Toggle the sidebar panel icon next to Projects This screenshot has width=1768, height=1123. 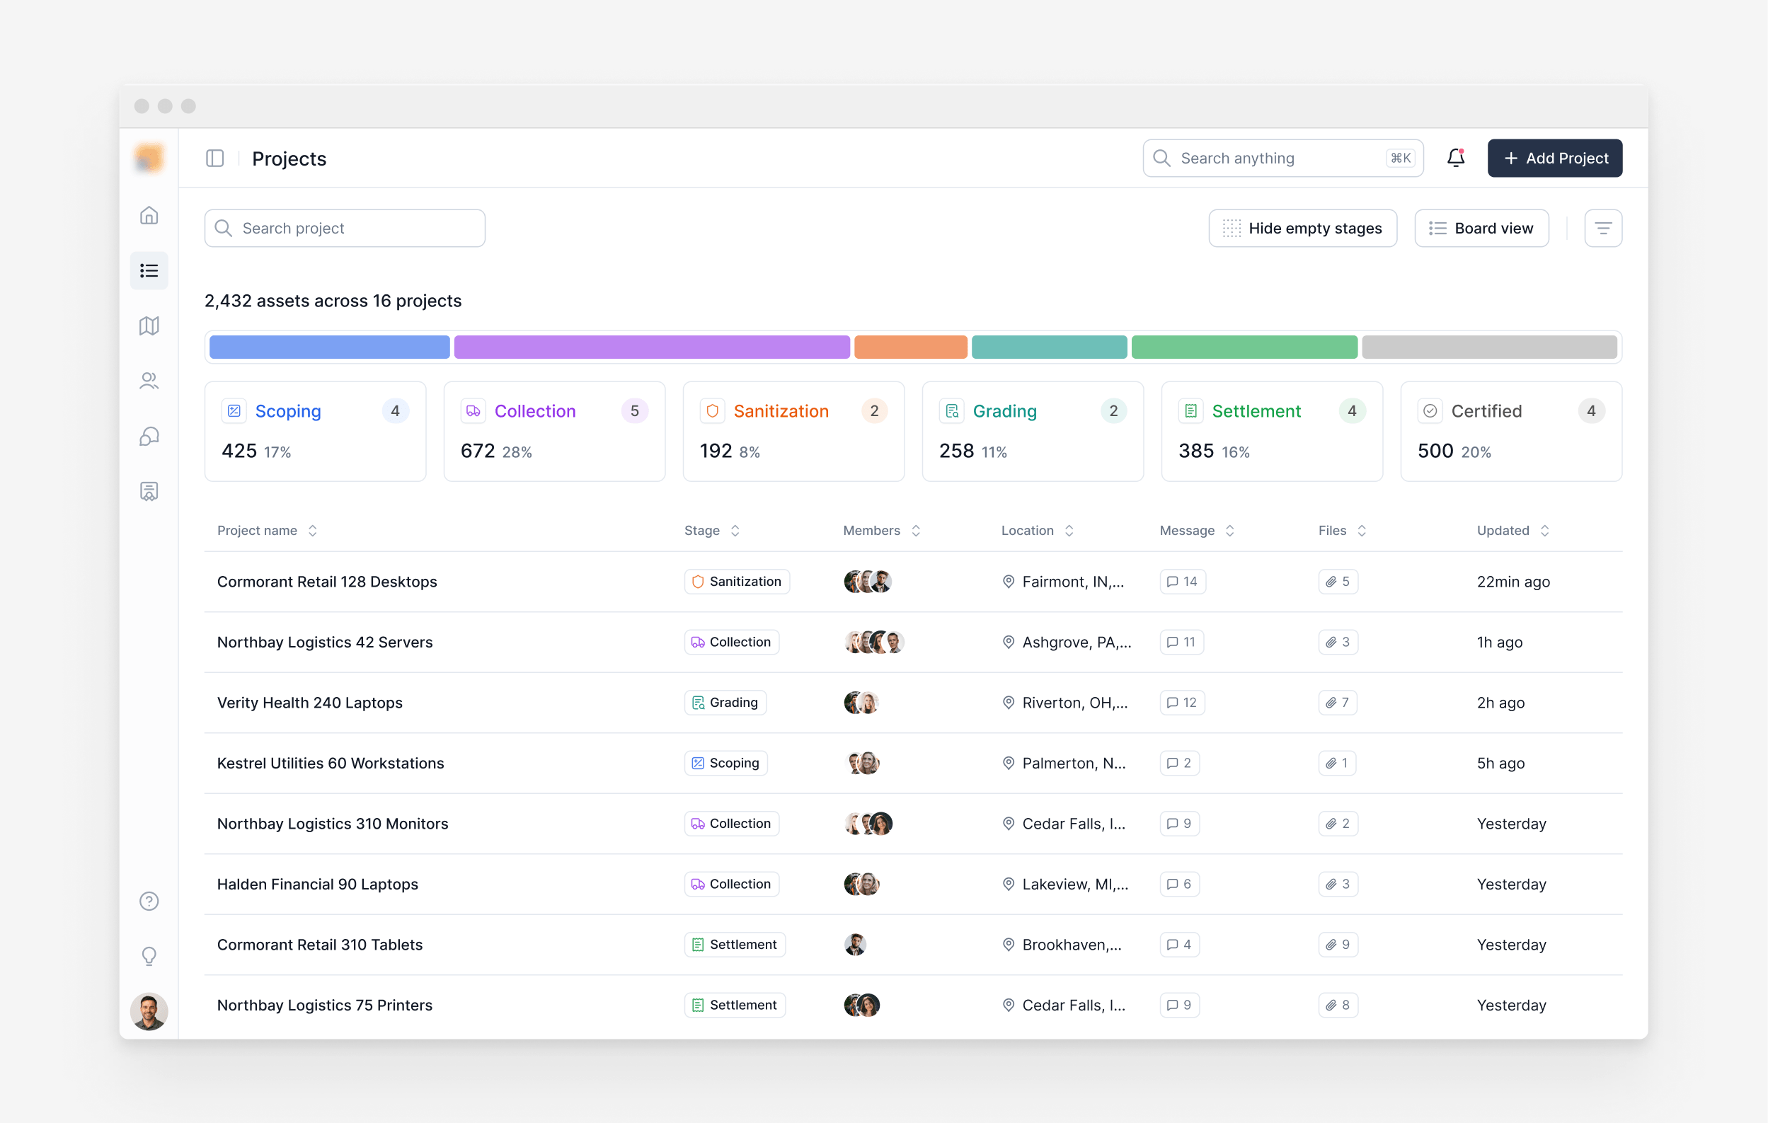pyautogui.click(x=214, y=159)
